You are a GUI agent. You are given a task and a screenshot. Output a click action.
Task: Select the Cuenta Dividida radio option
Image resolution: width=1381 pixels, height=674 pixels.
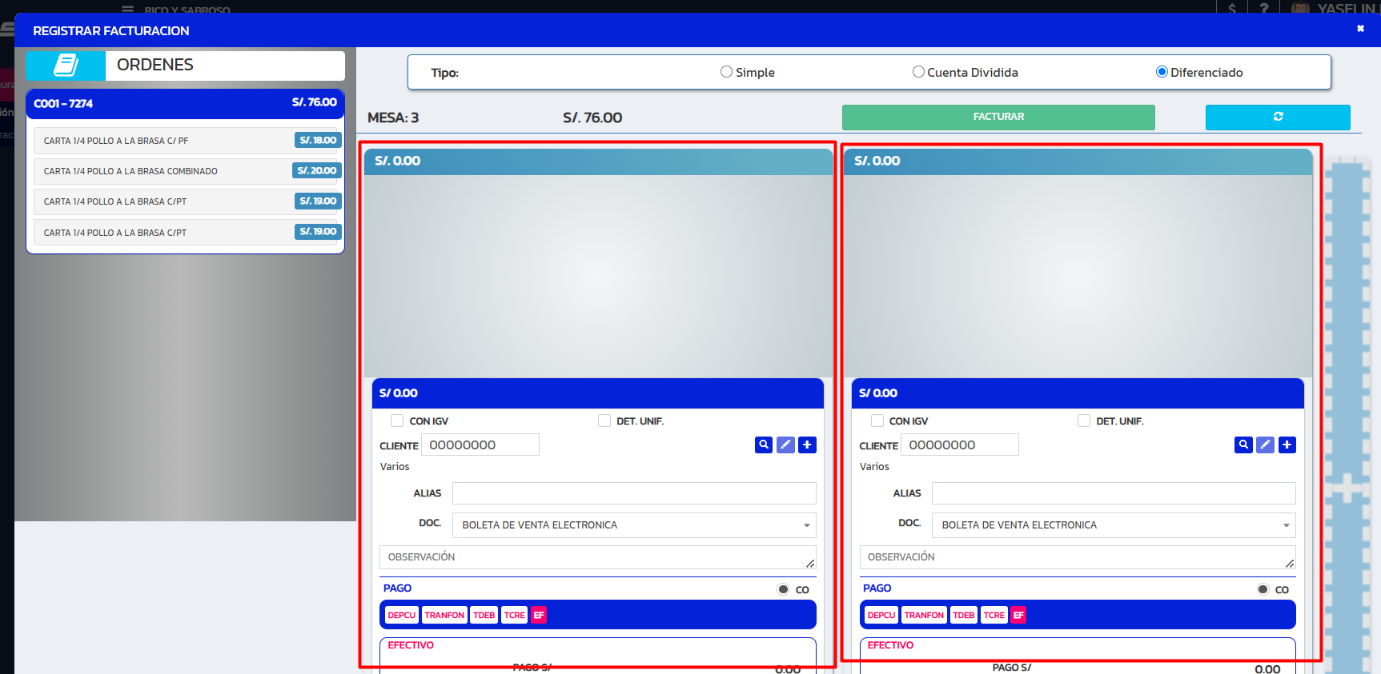[x=918, y=72]
